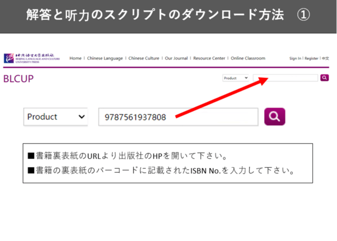This screenshot has height=241, width=337.
Task: Open the Chinese Language menu
Action: (105, 58)
